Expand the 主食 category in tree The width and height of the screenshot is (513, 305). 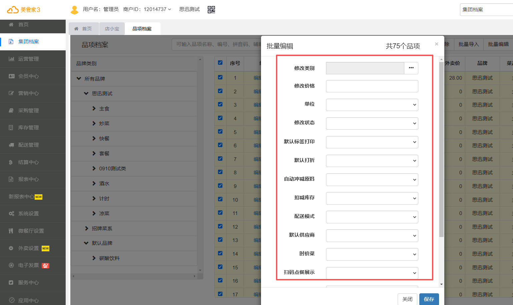pos(94,109)
